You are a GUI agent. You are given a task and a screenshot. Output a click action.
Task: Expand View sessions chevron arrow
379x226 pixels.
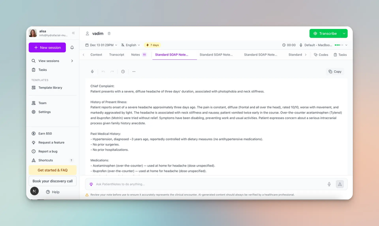point(72,61)
